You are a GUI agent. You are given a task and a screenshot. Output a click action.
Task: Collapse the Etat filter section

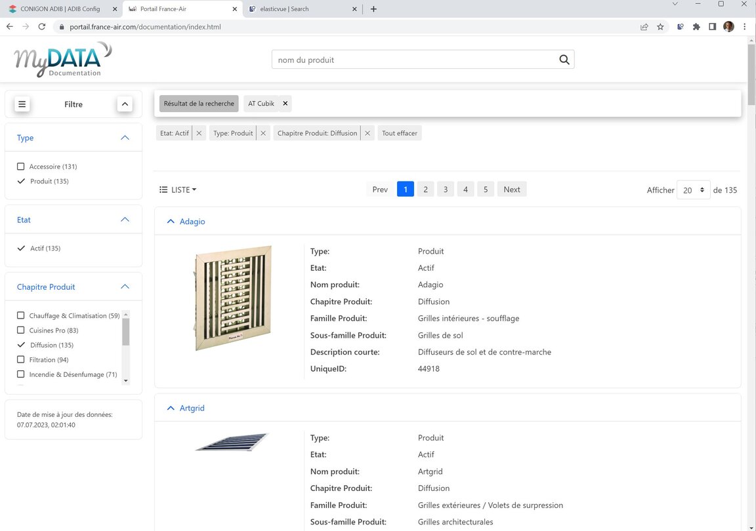[125, 220]
